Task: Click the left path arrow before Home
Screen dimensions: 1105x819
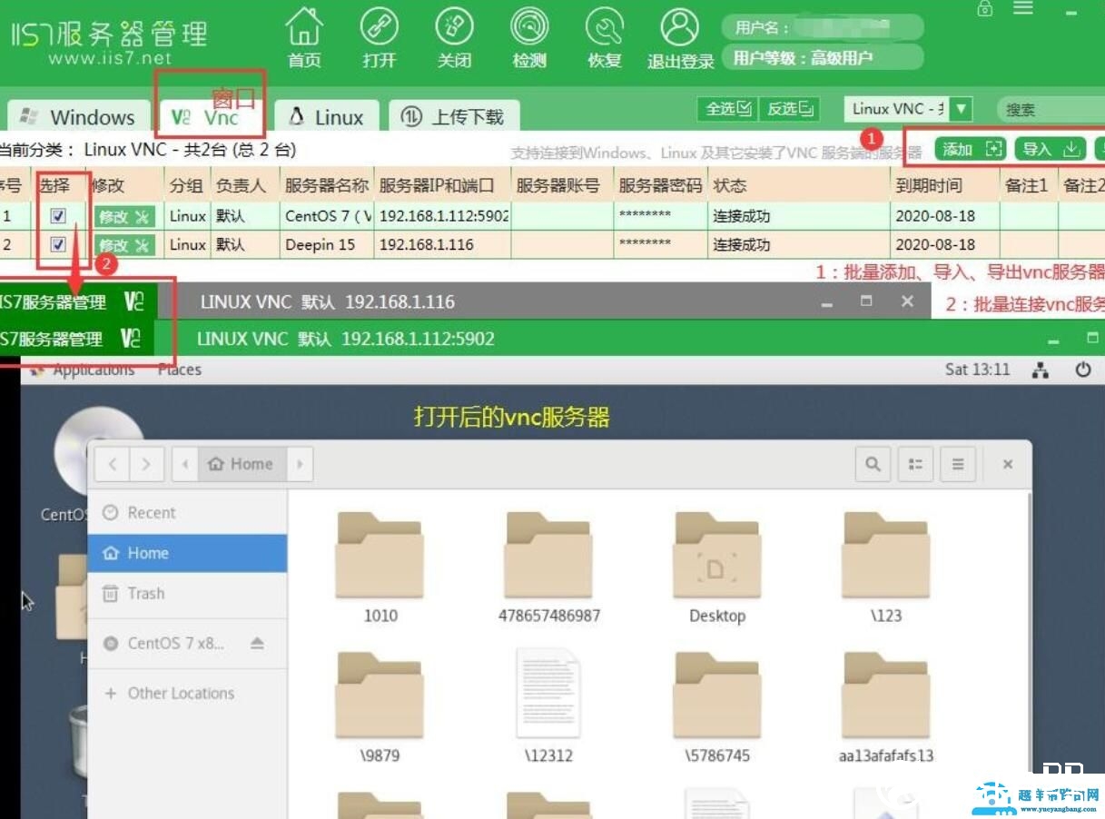Action: [185, 464]
